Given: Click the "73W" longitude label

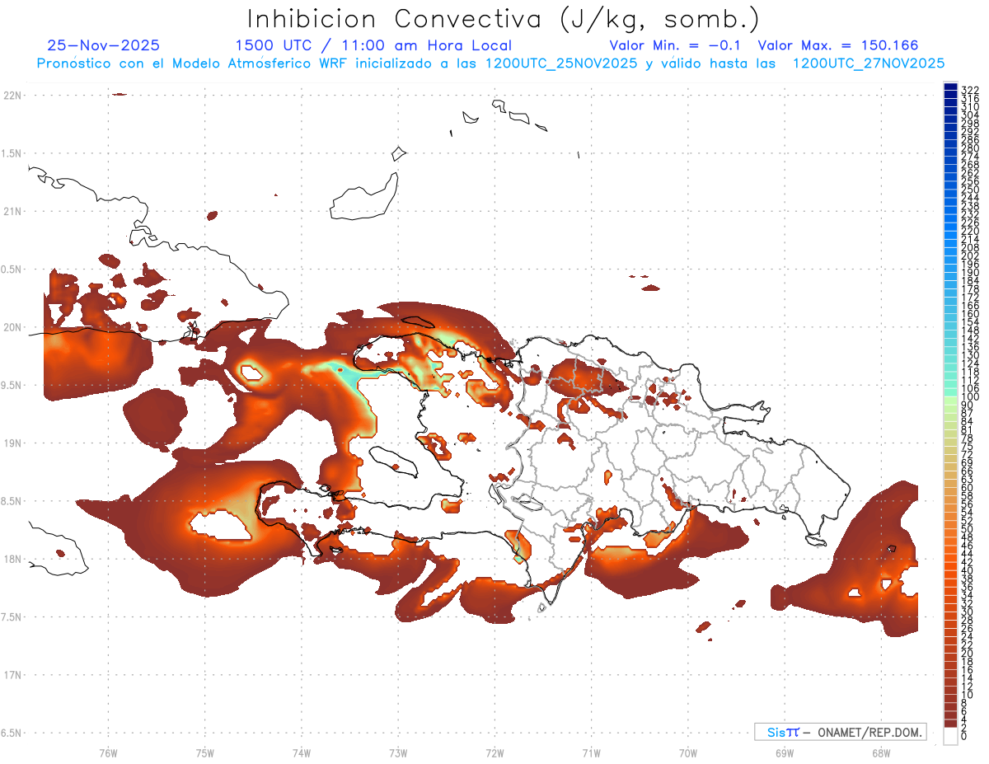Looking at the screenshot, I should pos(398,752).
